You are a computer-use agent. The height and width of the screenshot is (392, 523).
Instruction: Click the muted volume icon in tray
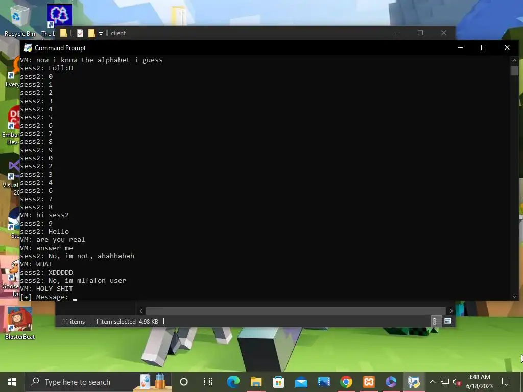pyautogui.click(x=457, y=382)
